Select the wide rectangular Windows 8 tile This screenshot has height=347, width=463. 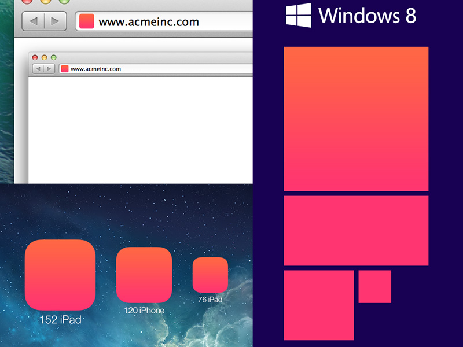click(356, 230)
